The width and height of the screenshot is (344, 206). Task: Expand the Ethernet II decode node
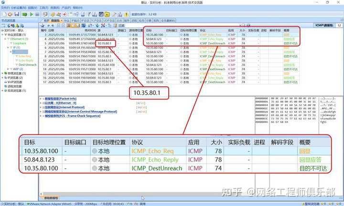[42, 102]
